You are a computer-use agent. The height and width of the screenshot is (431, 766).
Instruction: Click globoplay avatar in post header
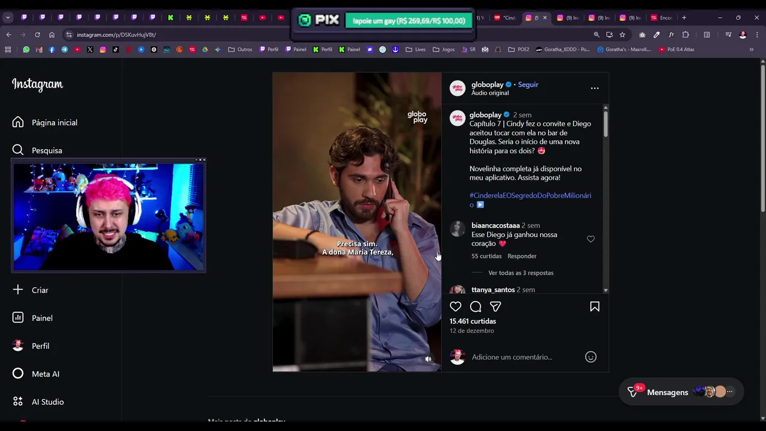coord(457,88)
